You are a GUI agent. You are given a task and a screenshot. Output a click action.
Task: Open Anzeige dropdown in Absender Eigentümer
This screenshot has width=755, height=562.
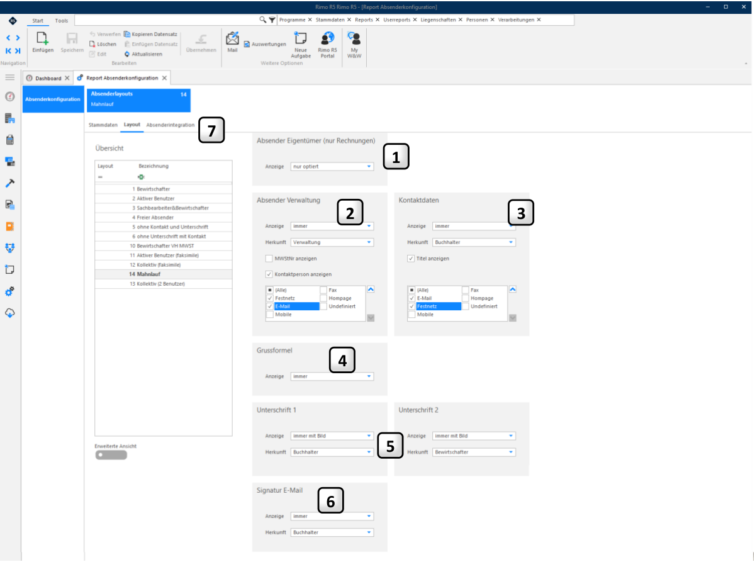(x=332, y=166)
